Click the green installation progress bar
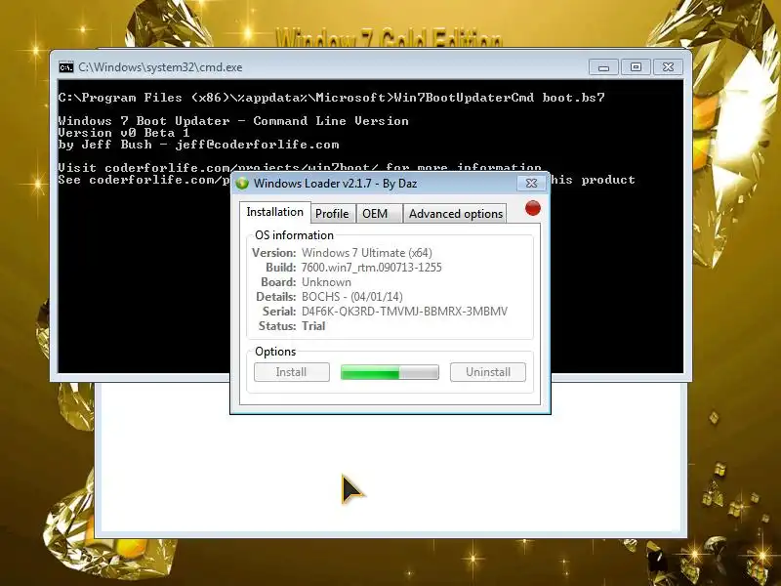Screen dimensions: 781x586 coord(390,372)
